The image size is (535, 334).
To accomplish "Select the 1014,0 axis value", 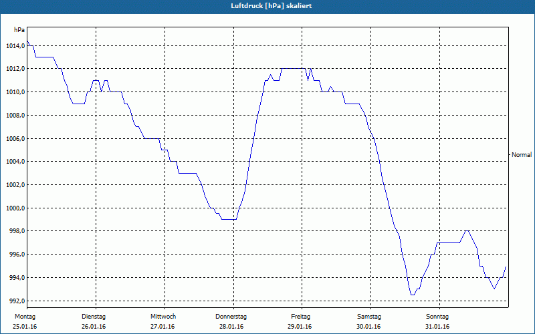I will 15,45.
